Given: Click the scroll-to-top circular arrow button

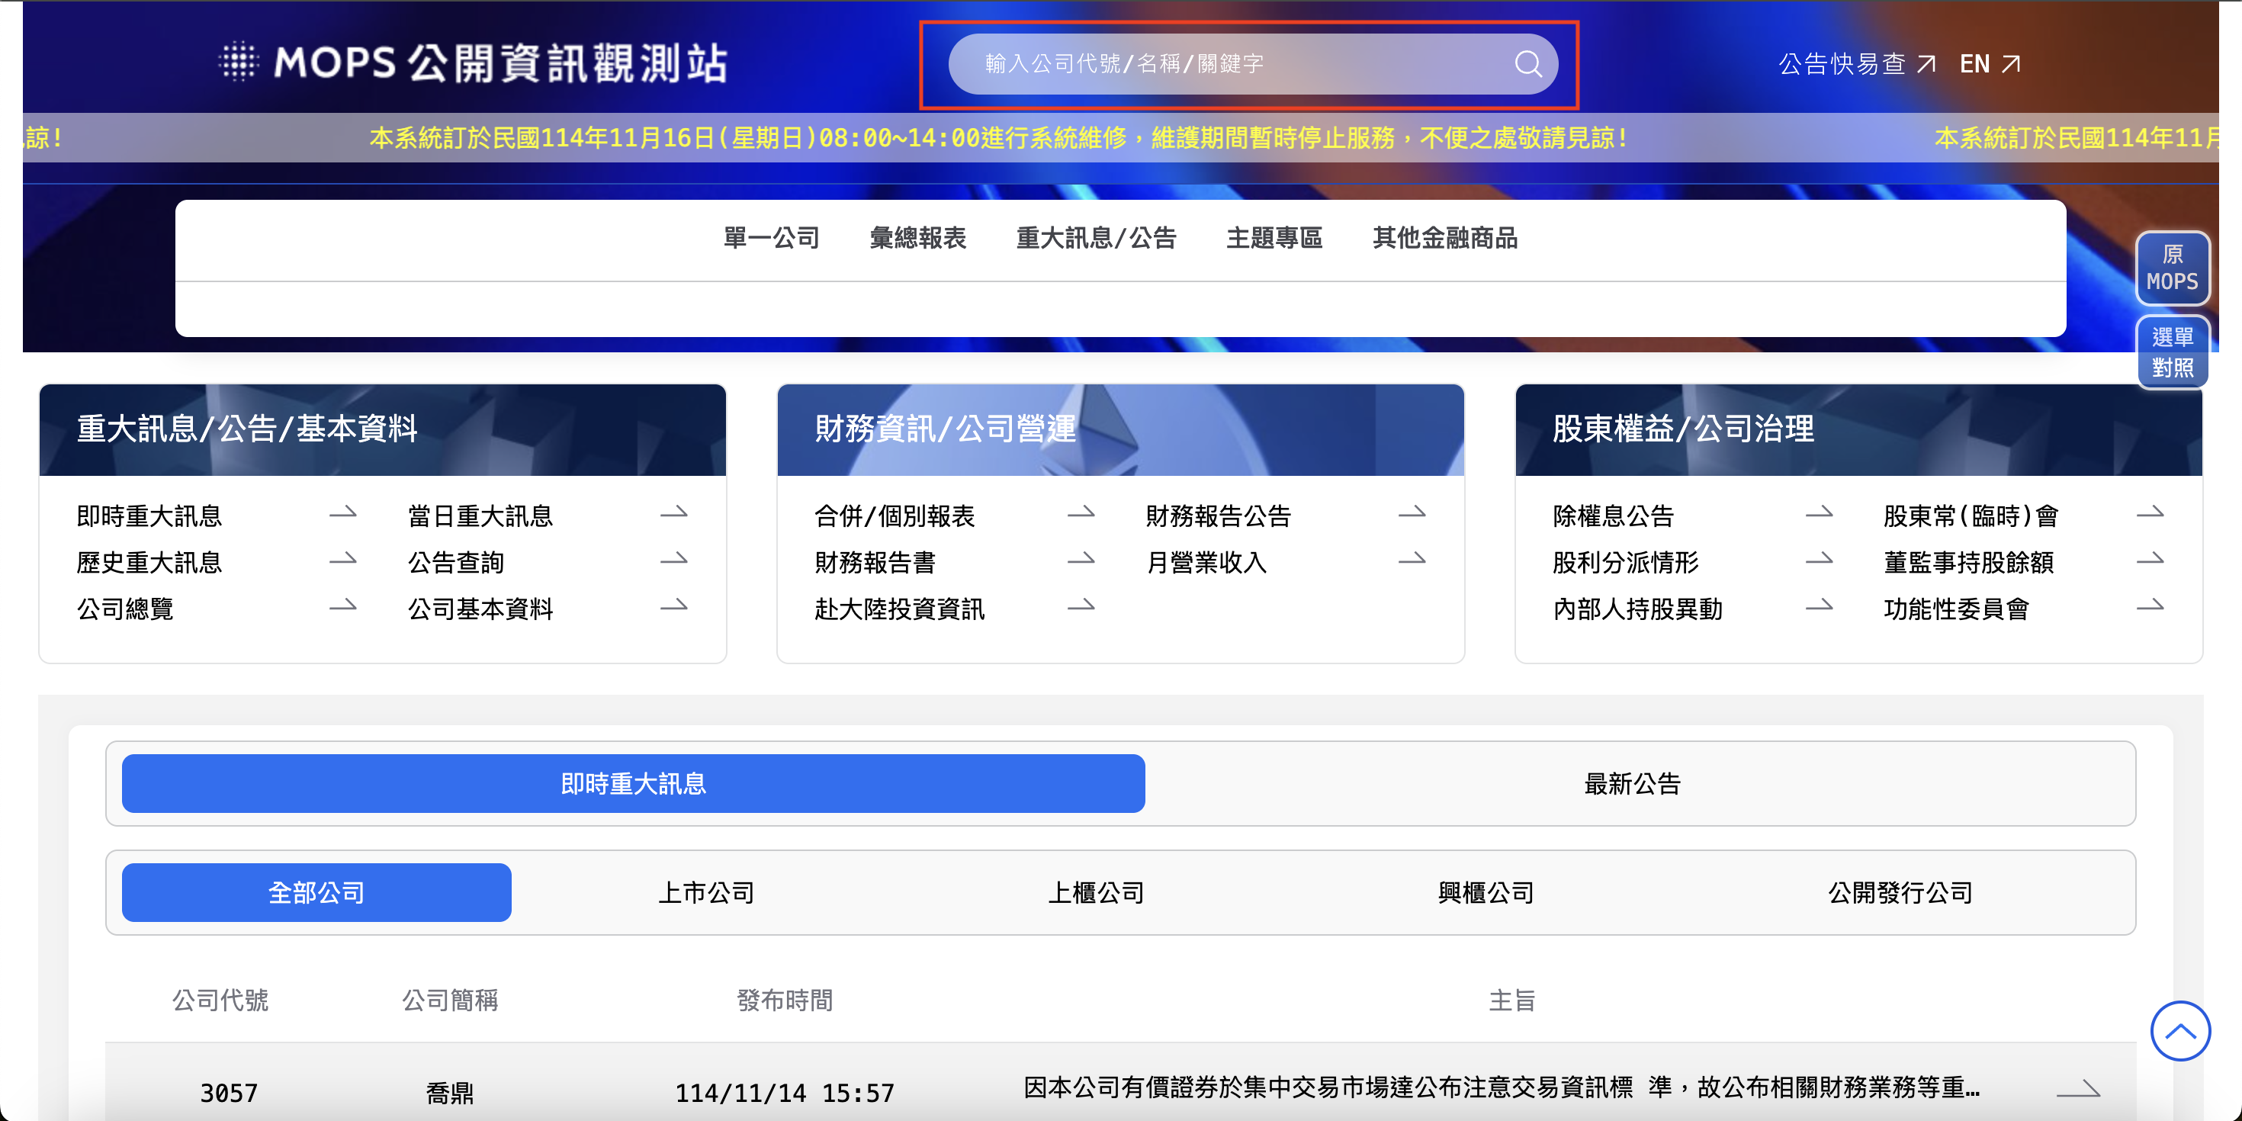Looking at the screenshot, I should pos(2179,1031).
